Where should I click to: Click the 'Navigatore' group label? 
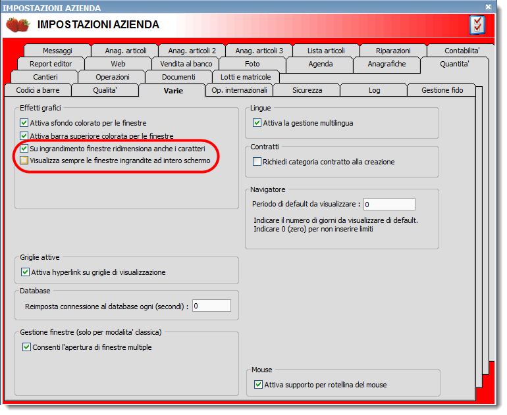tap(268, 189)
